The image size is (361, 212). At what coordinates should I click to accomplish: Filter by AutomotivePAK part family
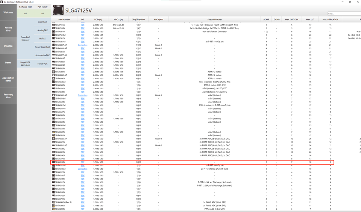click(x=42, y=56)
